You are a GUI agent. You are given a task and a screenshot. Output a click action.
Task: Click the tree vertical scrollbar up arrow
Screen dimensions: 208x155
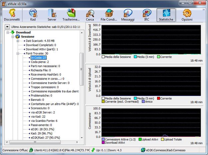[82, 33]
